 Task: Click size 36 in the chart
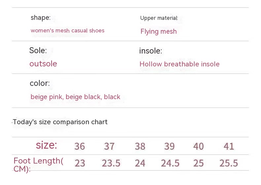pos(80,146)
